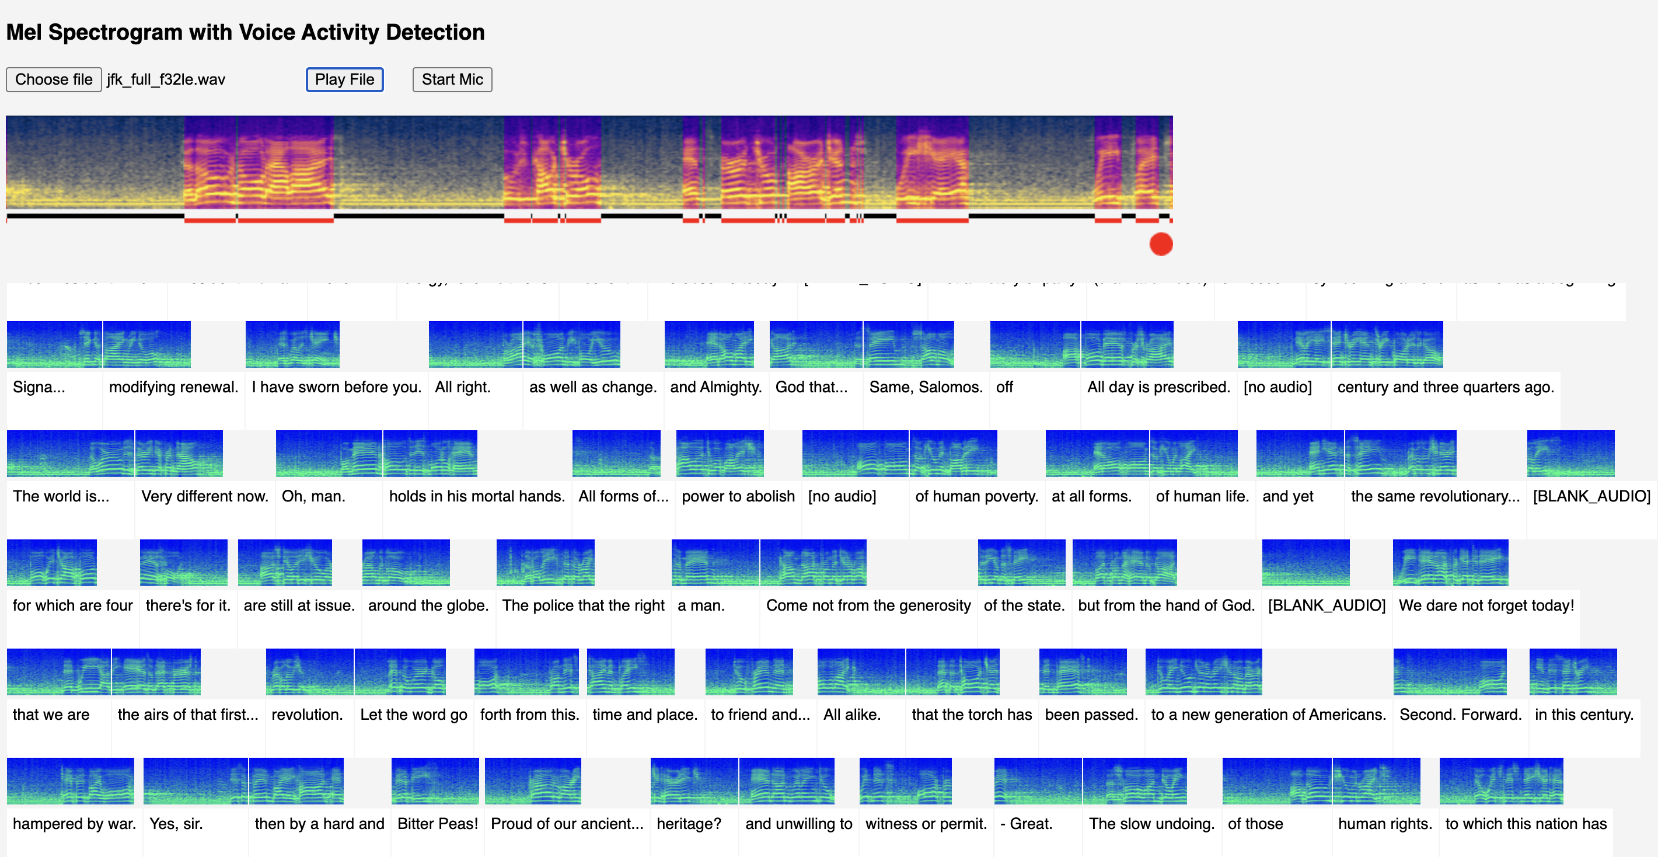Image resolution: width=1658 pixels, height=857 pixels.
Task: Click thumbnail above 'We dare not forget today!'
Action: pos(1450,562)
